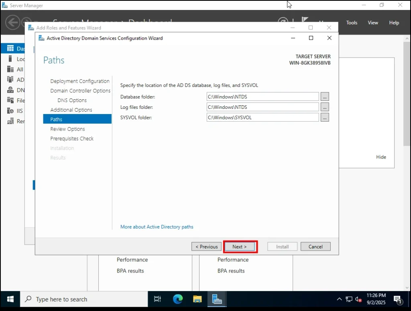Switch to Server Manager taskbar icon
The height and width of the screenshot is (311, 411).
(217, 299)
